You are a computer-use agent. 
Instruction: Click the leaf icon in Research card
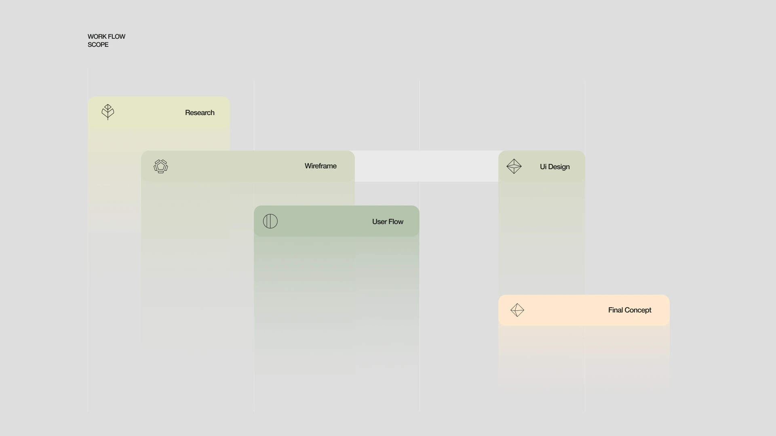click(x=108, y=112)
